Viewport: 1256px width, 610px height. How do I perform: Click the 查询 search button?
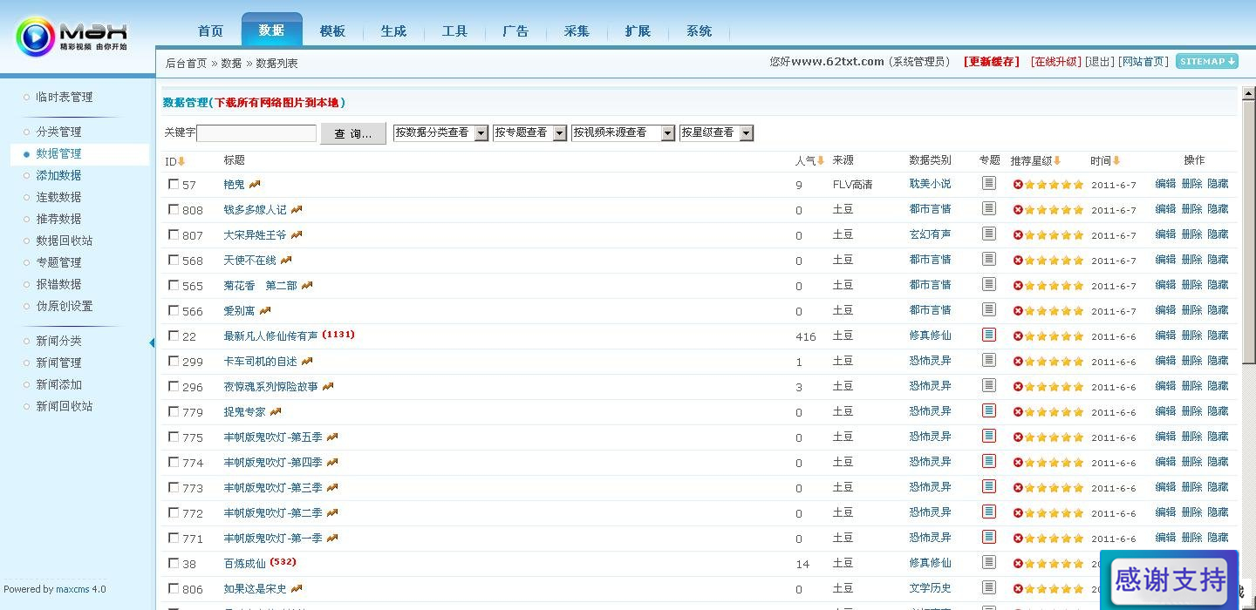point(352,133)
